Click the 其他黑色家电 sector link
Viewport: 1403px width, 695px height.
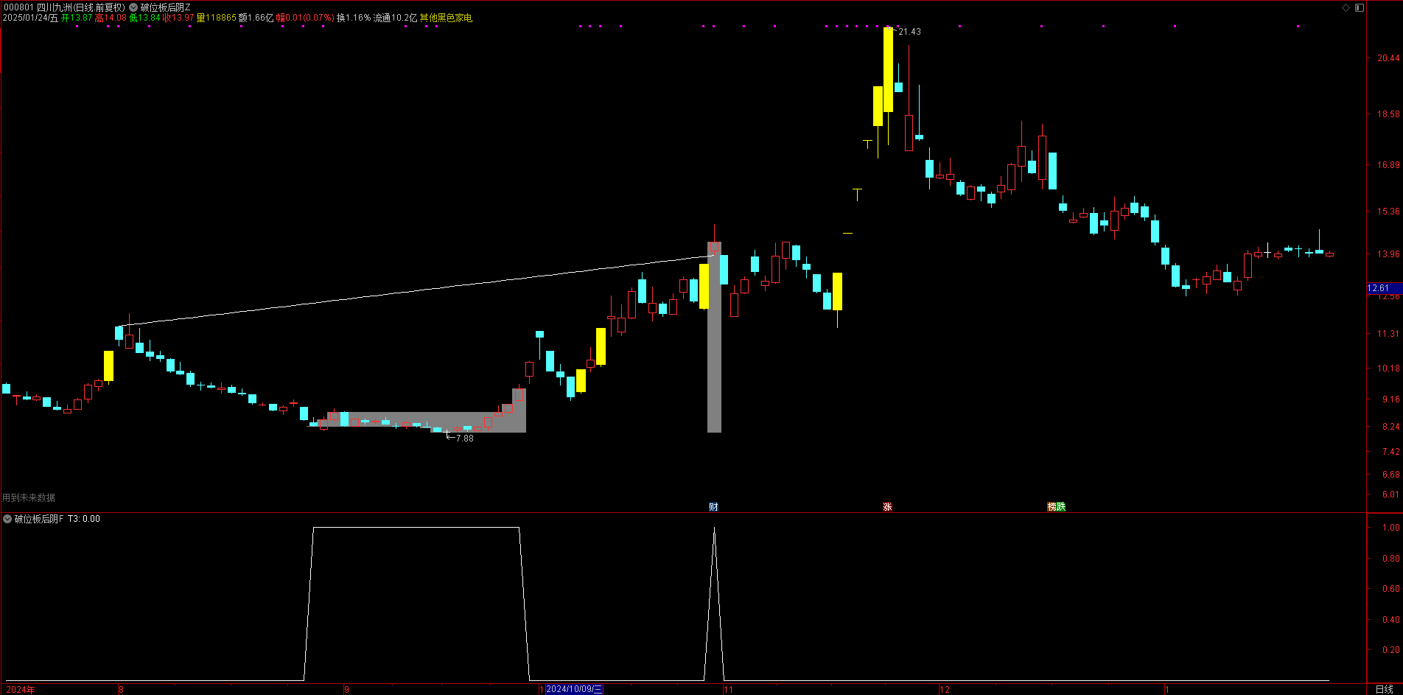446,18
